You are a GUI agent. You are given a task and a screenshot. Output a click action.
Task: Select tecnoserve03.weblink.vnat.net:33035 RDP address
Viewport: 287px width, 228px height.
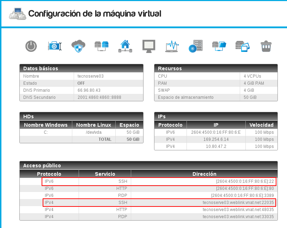point(238,217)
